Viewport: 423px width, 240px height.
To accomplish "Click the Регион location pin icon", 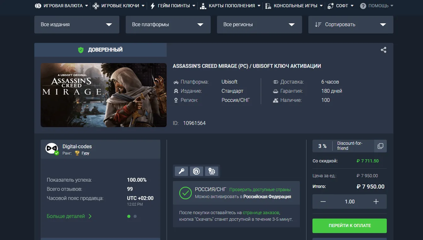I will coord(176,100).
